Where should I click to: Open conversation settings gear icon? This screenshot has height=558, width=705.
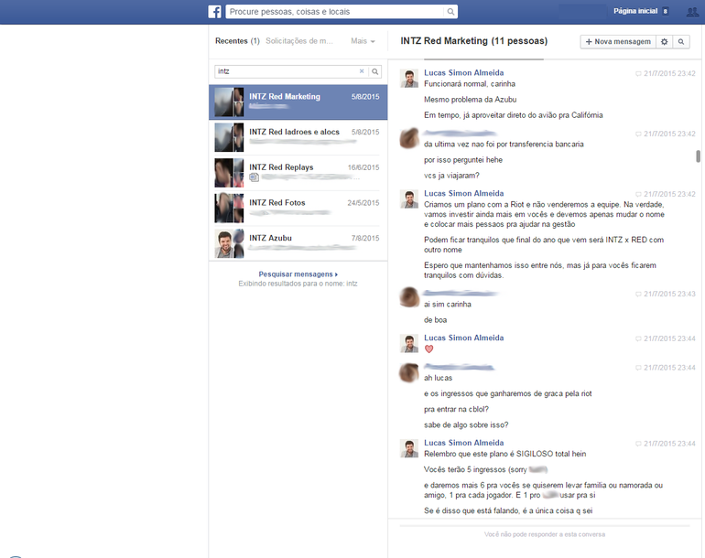click(664, 42)
